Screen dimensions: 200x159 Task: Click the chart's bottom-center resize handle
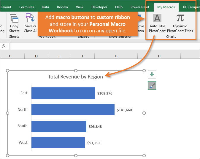pyautogui.click(x=76, y=155)
